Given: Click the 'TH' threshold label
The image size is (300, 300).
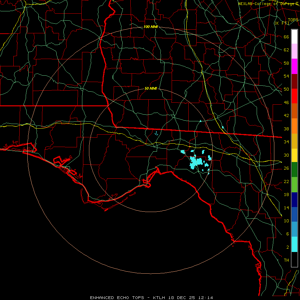Looking at the screenshot, I should tap(286, 260).
